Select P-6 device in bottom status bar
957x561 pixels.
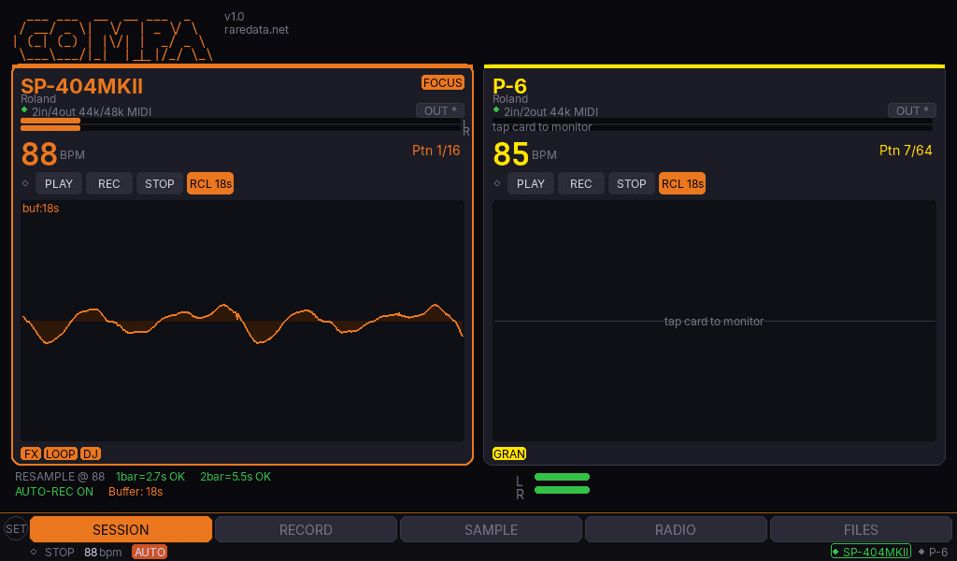coord(934,552)
